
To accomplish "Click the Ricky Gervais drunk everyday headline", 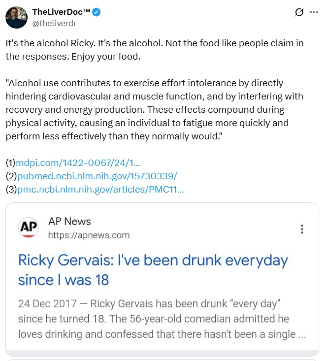I will click(x=153, y=269).
